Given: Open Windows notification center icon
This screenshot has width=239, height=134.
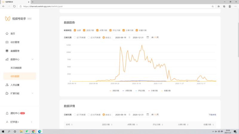Looking at the screenshot, I should (235, 131).
